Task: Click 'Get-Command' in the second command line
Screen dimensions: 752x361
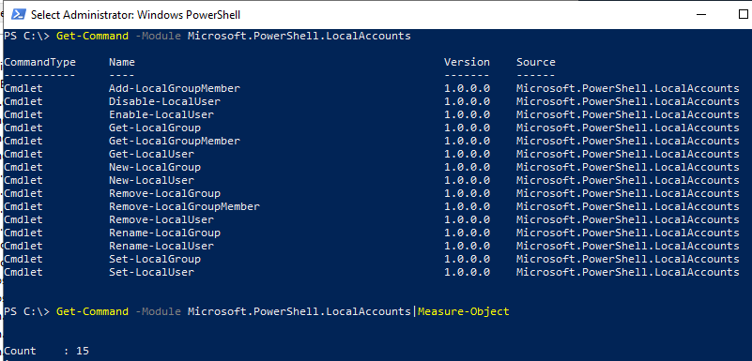Action: [x=92, y=311]
